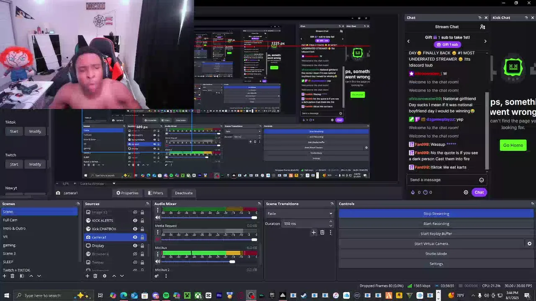Select Intro & Outro scene
Viewport: 536px width, 301px height.
[14, 228]
